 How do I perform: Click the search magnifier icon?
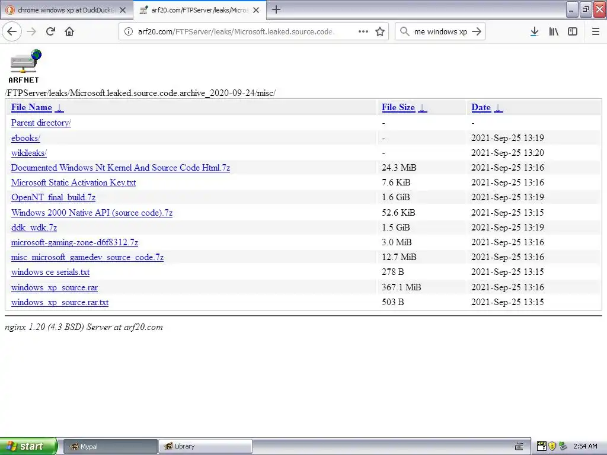[404, 31]
